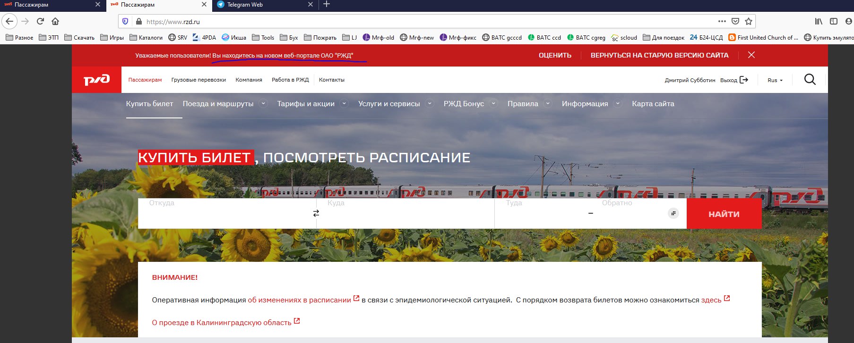Open 'об изменениях в расписании' link
The height and width of the screenshot is (343, 854).
299,300
